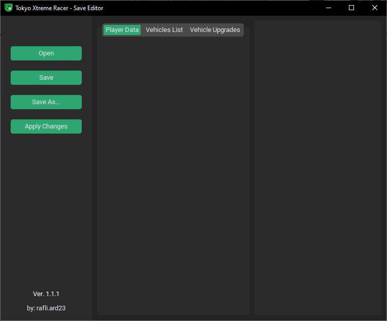Select the Vehicle Upgrades tab
Screen dimensions: 387x321
tap(215, 30)
